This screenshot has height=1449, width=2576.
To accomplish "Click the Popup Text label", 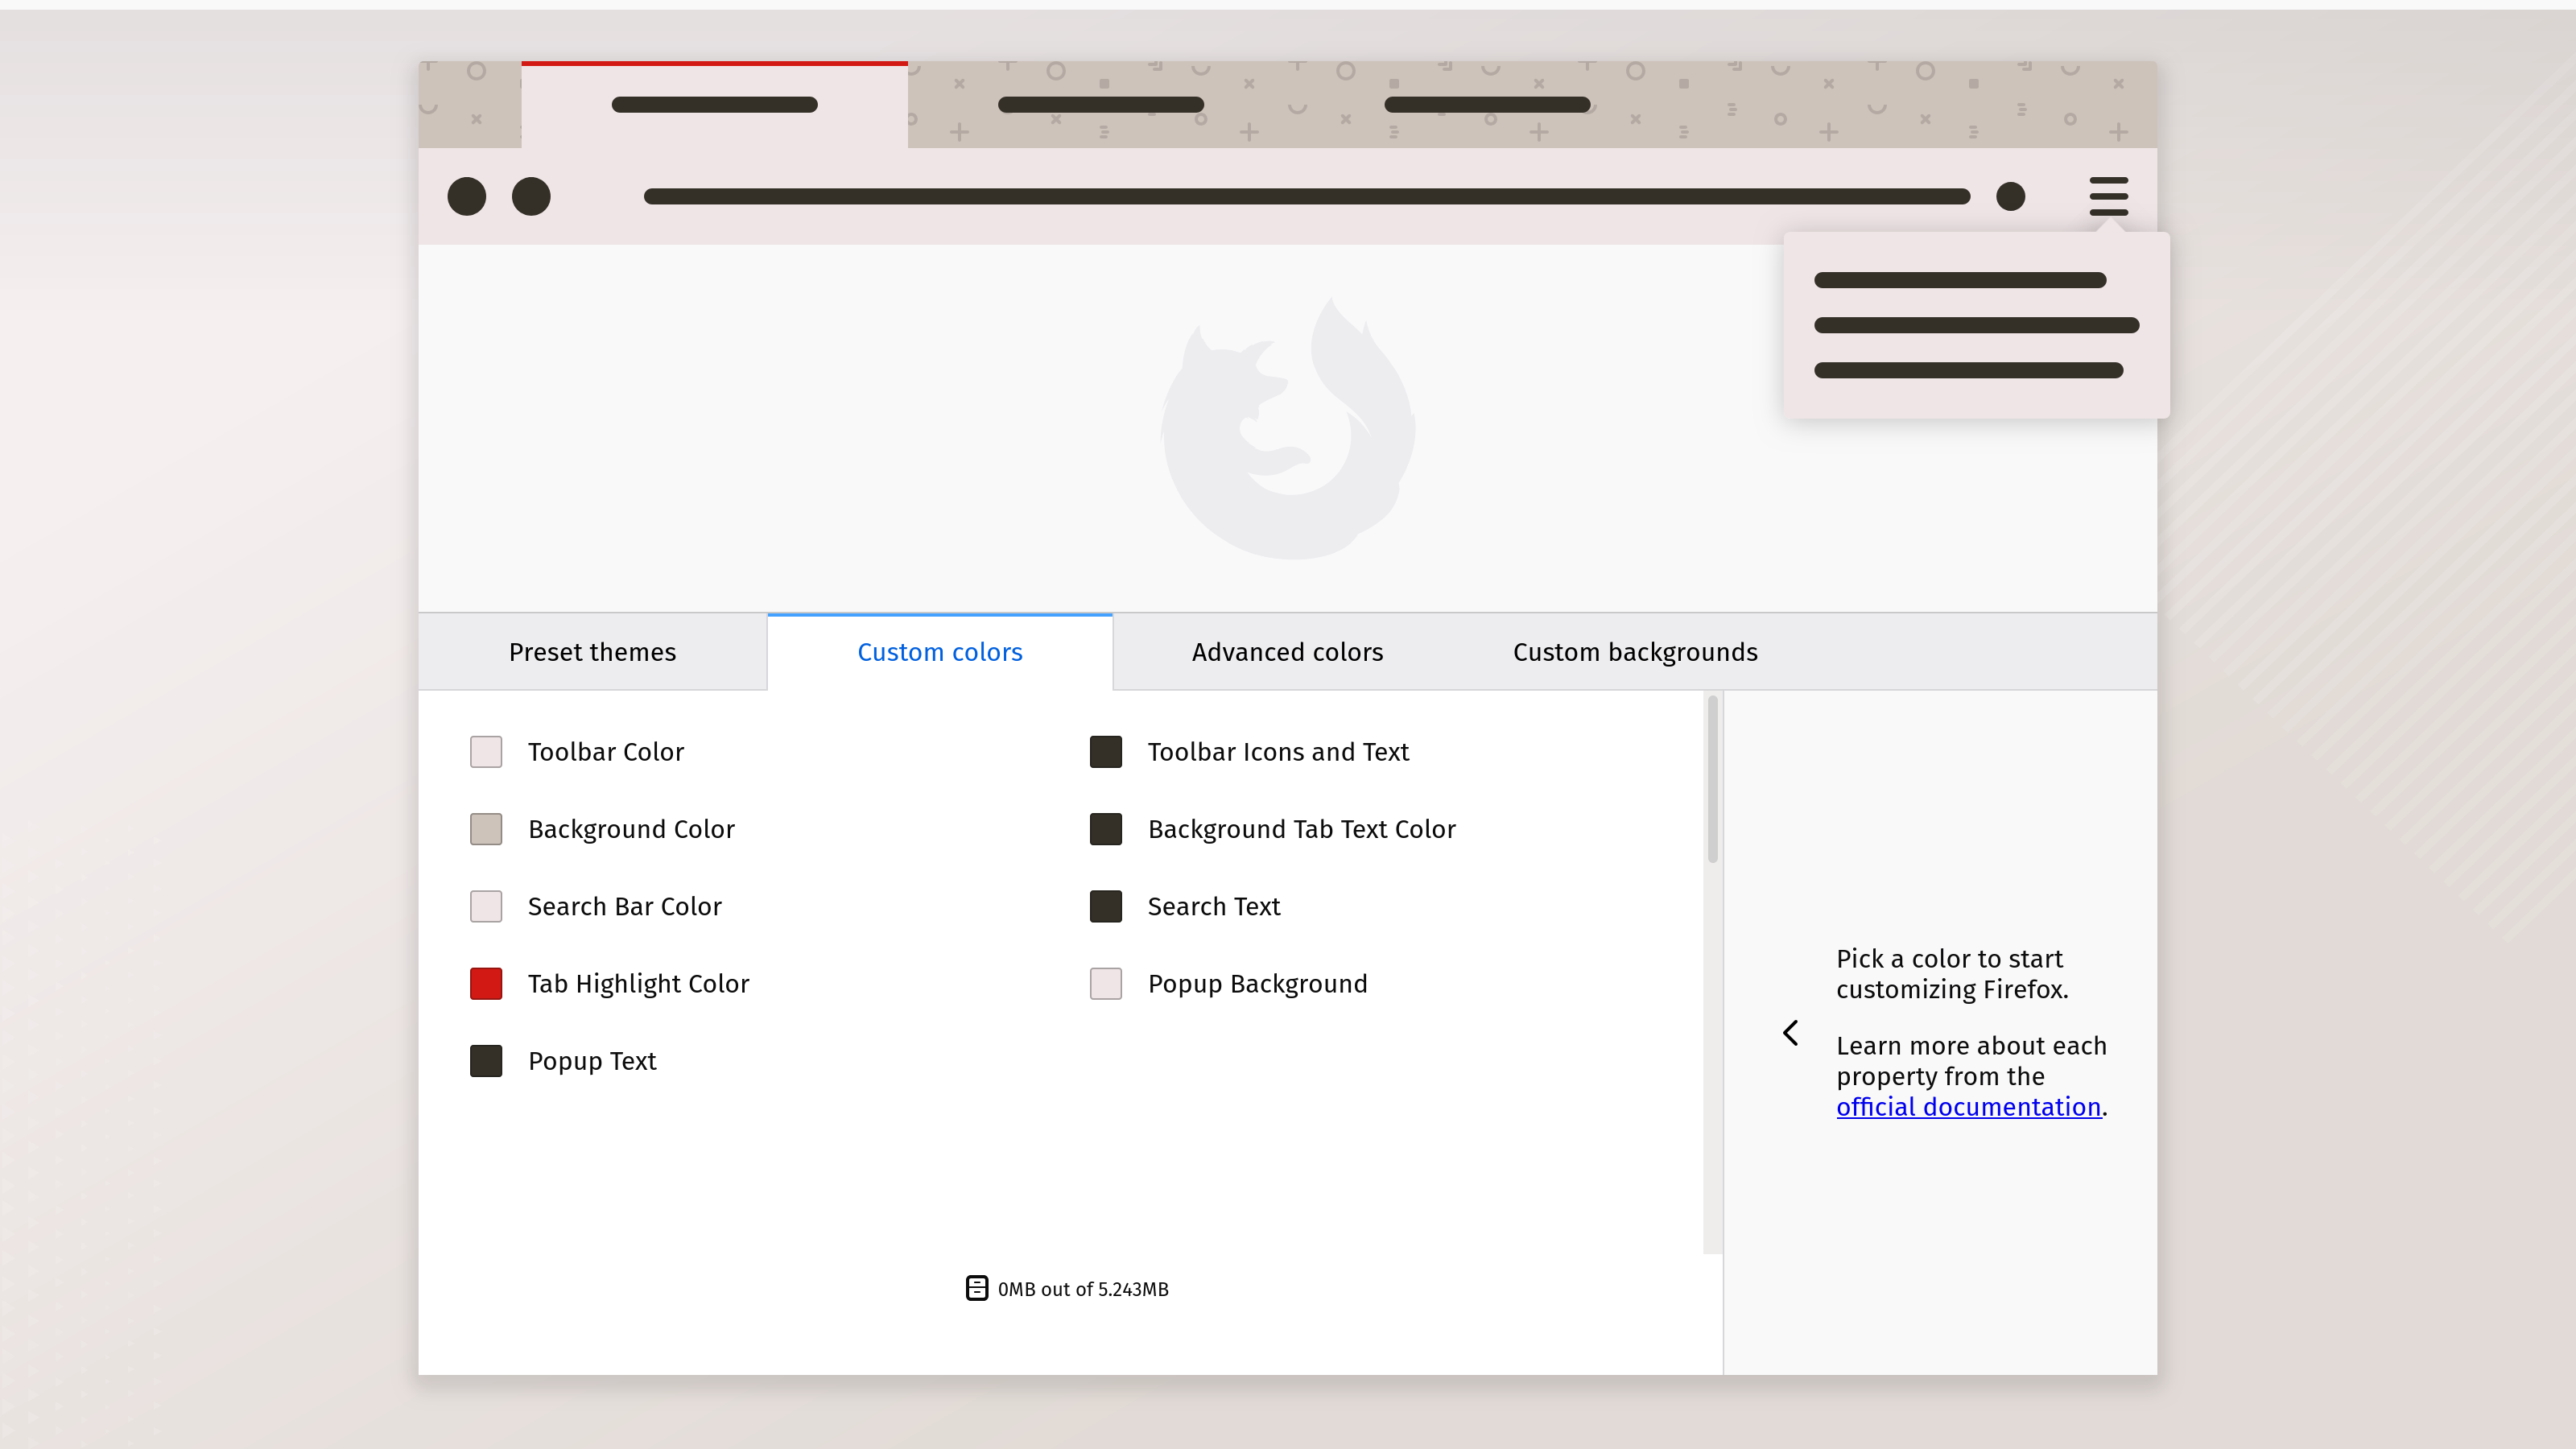I will 592,1061.
